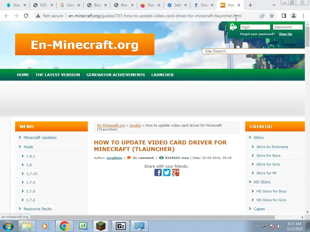This screenshot has width=310, height=232.
Task: Launch the media player taskbar icon
Action: click(45, 226)
